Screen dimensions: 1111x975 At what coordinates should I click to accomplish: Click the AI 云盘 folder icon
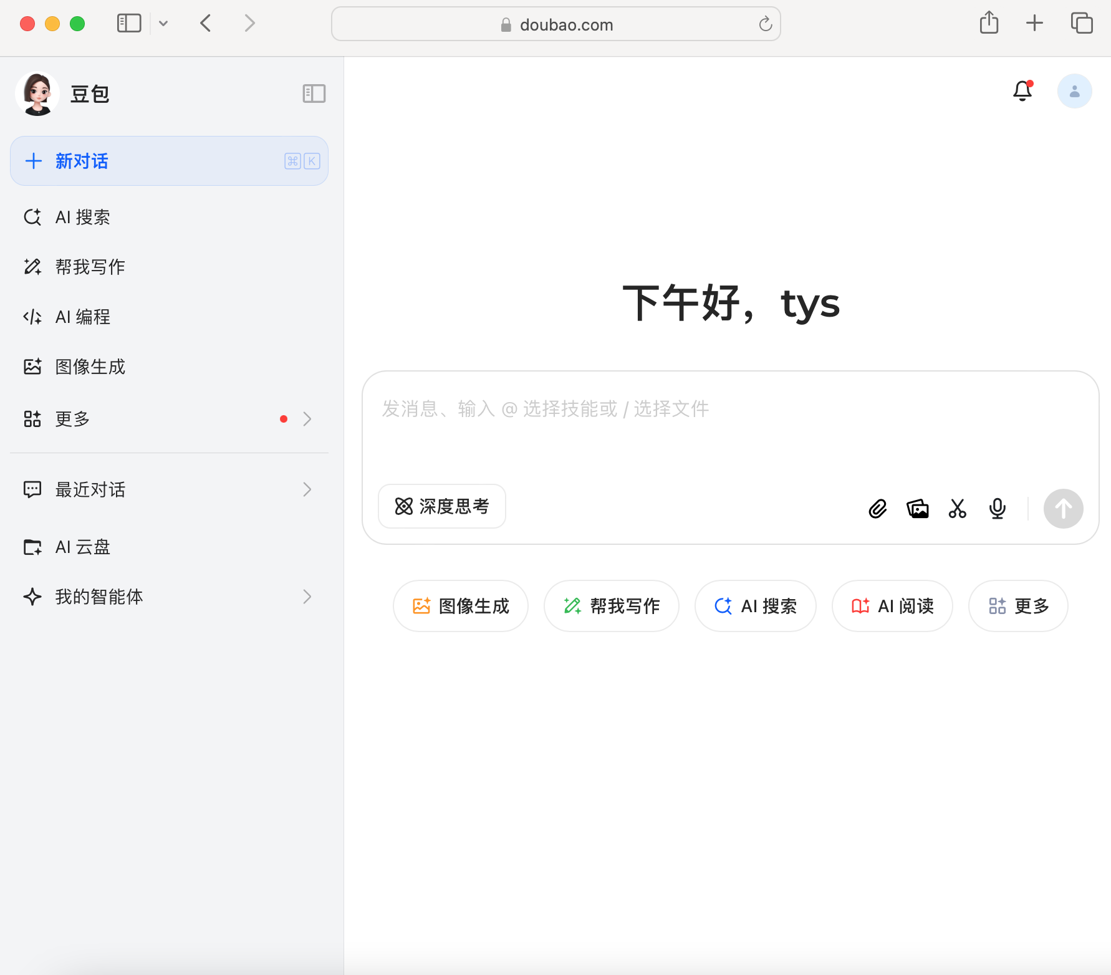pos(32,547)
